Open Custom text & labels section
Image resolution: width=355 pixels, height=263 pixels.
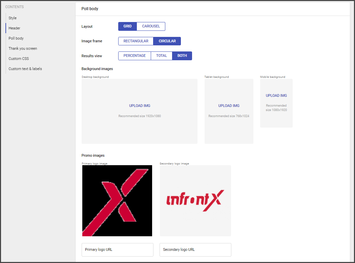click(x=25, y=69)
